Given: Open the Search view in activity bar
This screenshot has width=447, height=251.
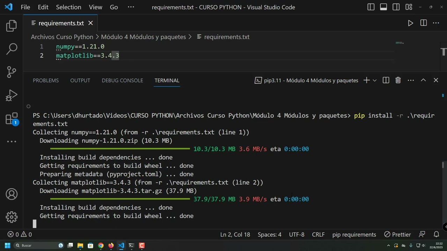Looking at the screenshot, I should point(12,49).
